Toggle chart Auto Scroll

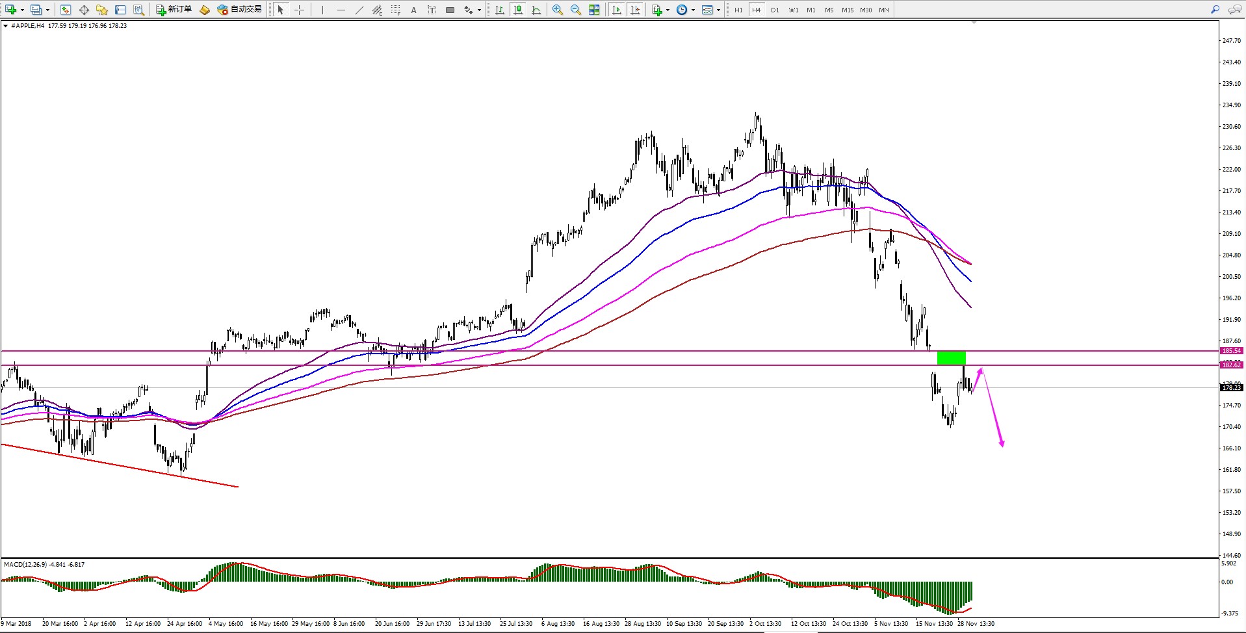617,10
